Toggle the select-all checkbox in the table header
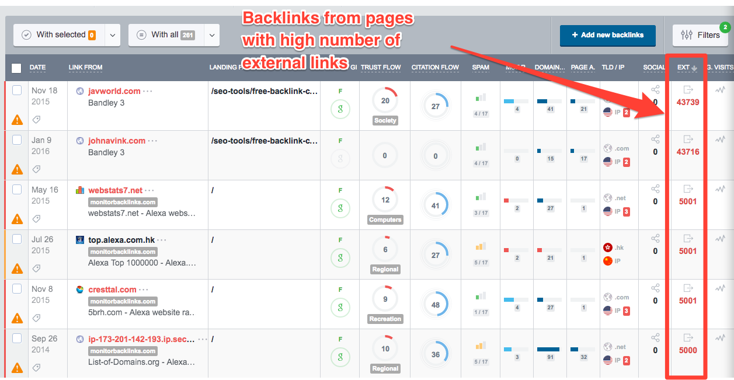 pyautogui.click(x=17, y=68)
